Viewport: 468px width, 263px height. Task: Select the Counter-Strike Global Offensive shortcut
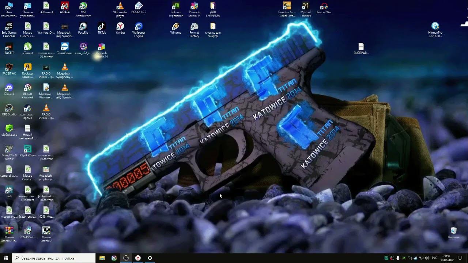click(287, 9)
